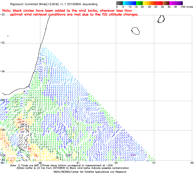Click the longitude label '48'

(x=40, y=163)
